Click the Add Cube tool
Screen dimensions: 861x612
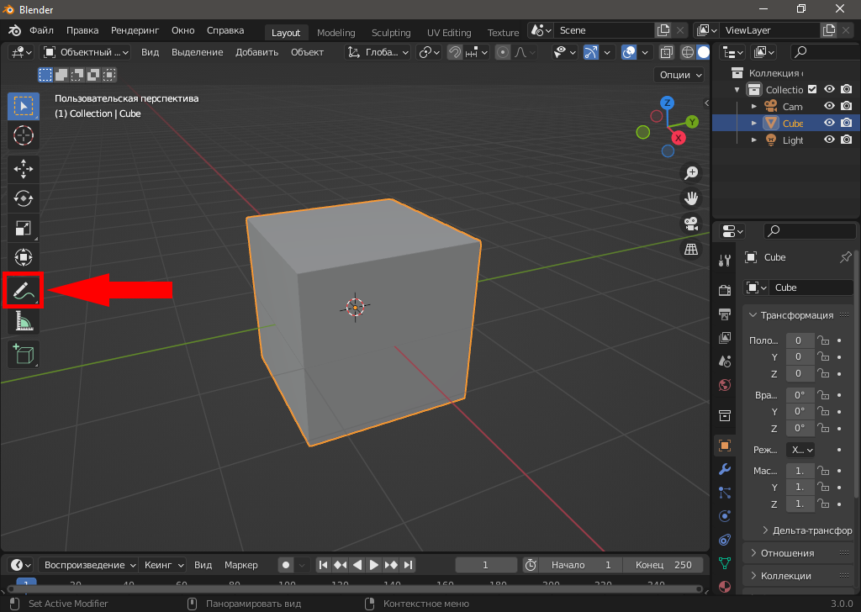24,353
